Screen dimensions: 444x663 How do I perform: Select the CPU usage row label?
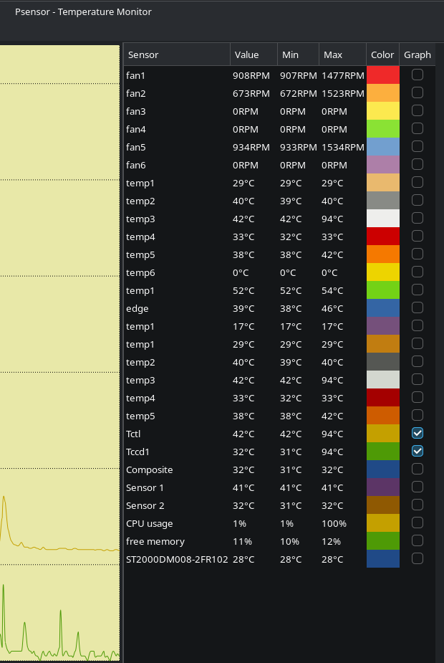(149, 523)
